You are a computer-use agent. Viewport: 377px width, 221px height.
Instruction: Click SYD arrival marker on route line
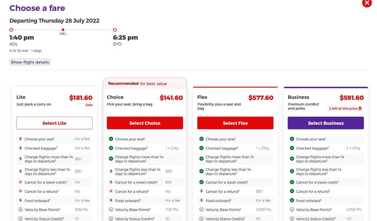(x=115, y=30)
